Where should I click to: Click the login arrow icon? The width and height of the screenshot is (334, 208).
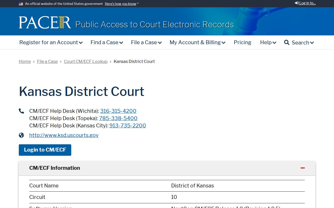point(297,3)
